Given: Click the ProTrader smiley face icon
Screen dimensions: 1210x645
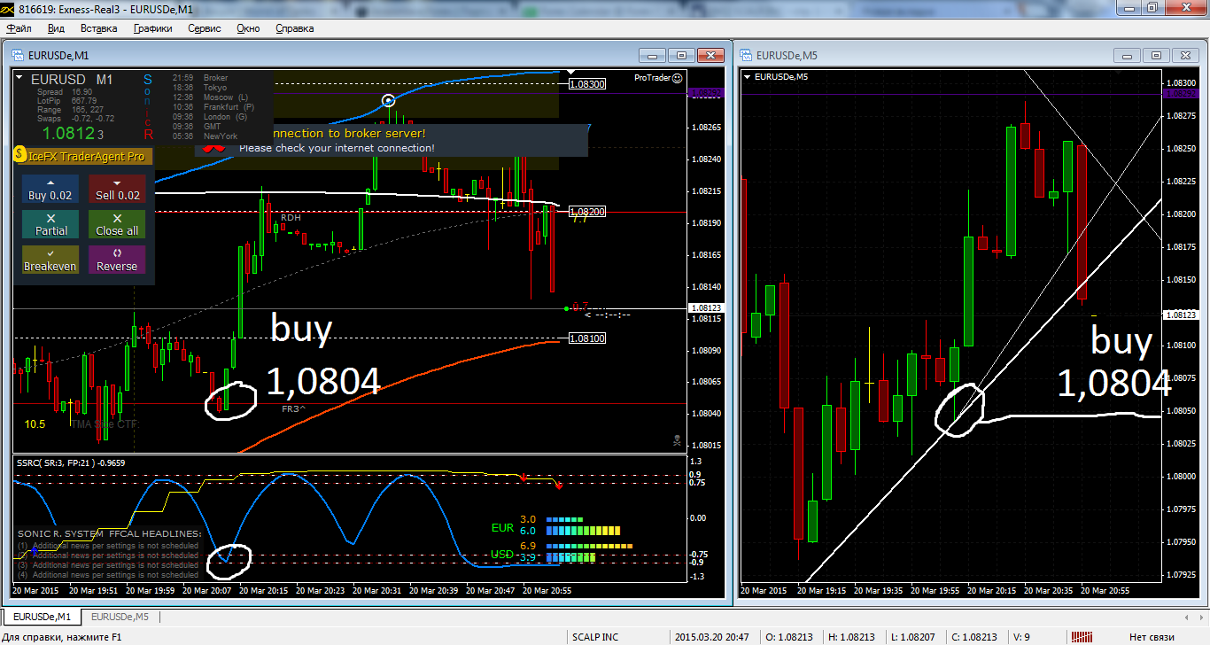Looking at the screenshot, I should coord(678,78).
